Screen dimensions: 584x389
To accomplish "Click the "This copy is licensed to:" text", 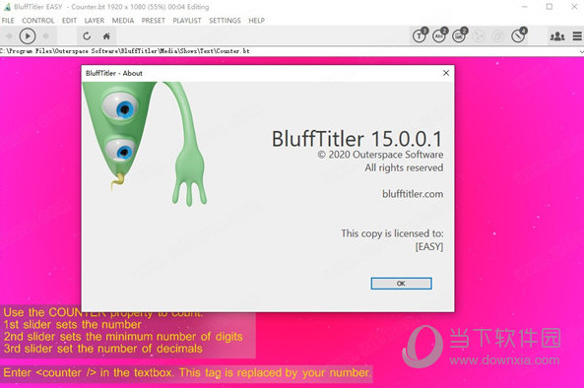I will tap(392, 233).
